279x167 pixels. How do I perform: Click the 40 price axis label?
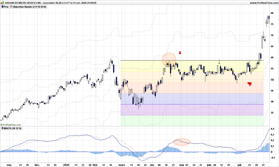tap(272, 102)
